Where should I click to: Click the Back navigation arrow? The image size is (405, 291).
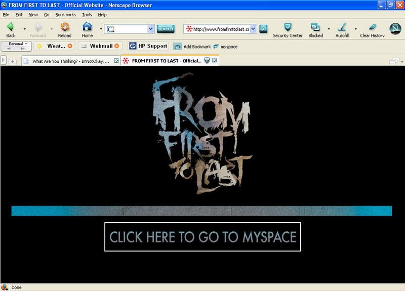(11, 28)
